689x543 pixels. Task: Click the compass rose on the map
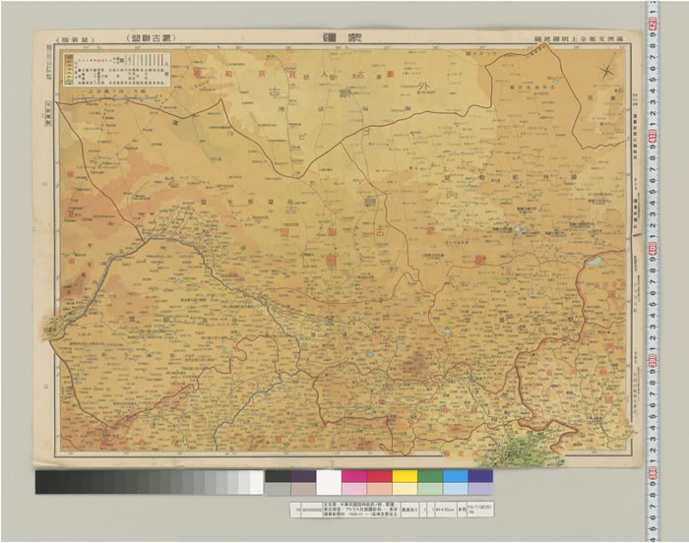[607, 70]
